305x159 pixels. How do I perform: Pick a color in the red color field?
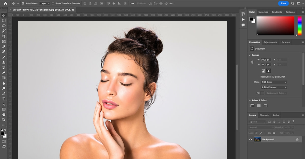pyautogui.click(x=275, y=26)
